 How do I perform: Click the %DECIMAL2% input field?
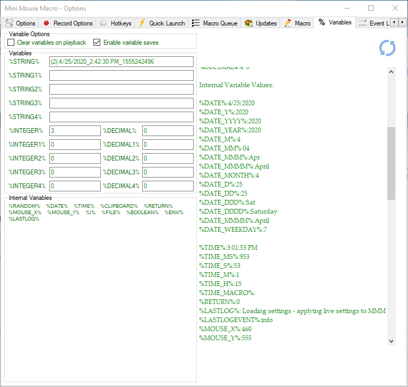click(x=168, y=158)
